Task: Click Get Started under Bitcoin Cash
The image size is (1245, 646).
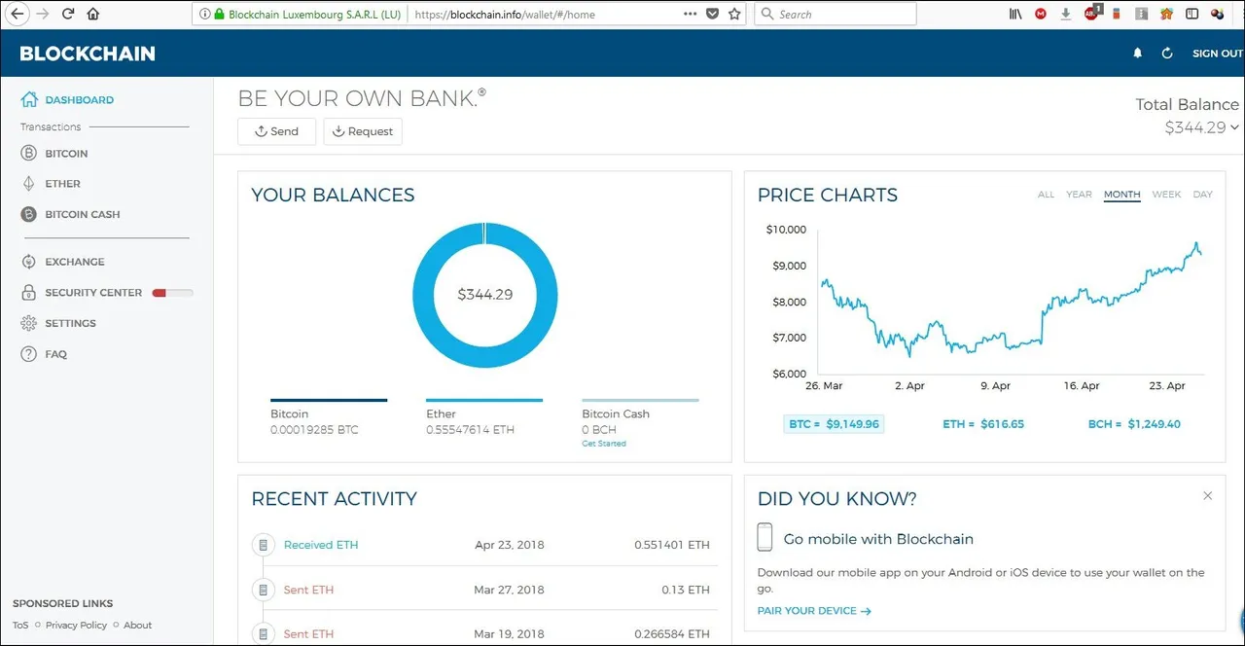Action: coord(604,444)
